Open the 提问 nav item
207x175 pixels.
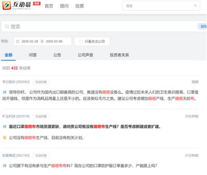pos(64,6)
